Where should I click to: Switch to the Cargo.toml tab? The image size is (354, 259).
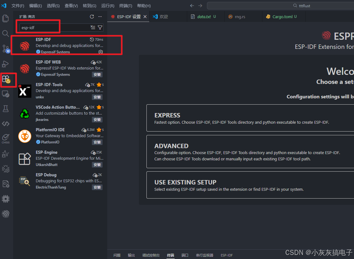click(x=284, y=17)
